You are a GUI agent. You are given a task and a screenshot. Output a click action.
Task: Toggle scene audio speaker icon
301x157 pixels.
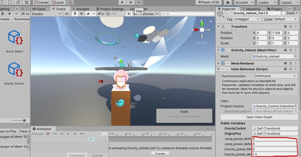pos(82,14)
